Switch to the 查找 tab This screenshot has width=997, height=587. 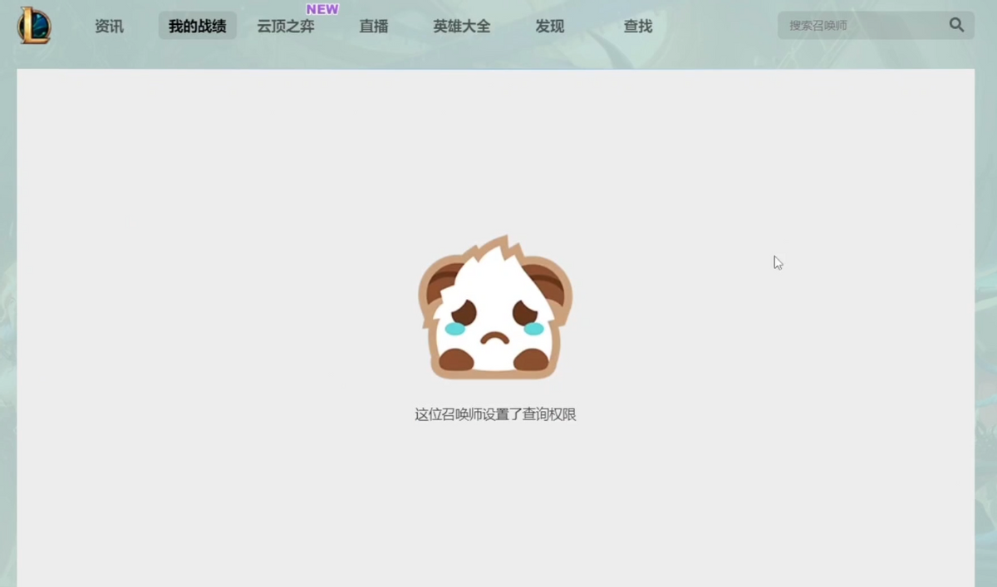tap(638, 27)
